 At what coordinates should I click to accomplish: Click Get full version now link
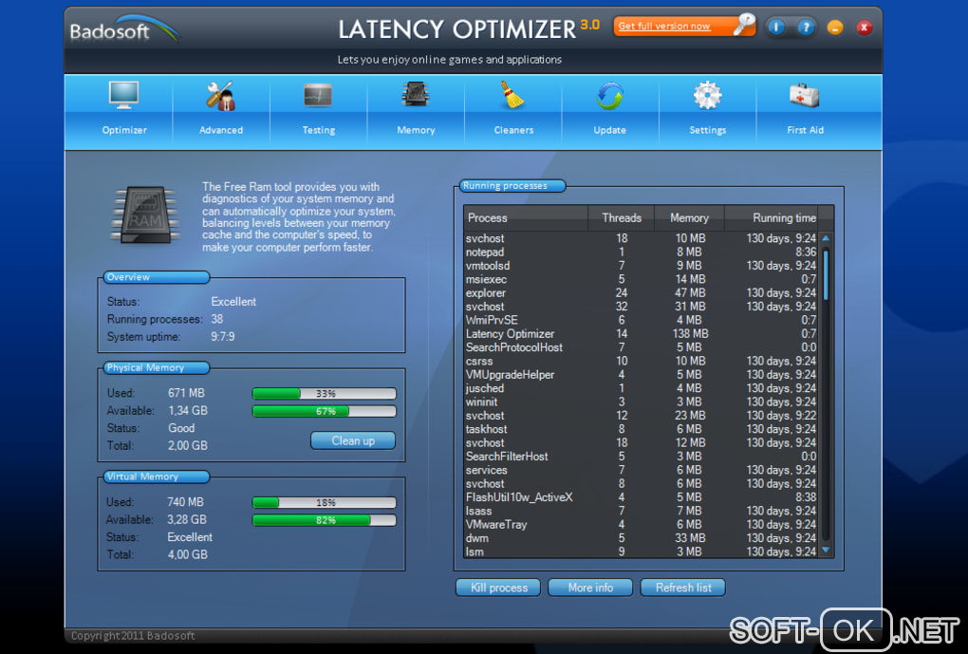(664, 26)
